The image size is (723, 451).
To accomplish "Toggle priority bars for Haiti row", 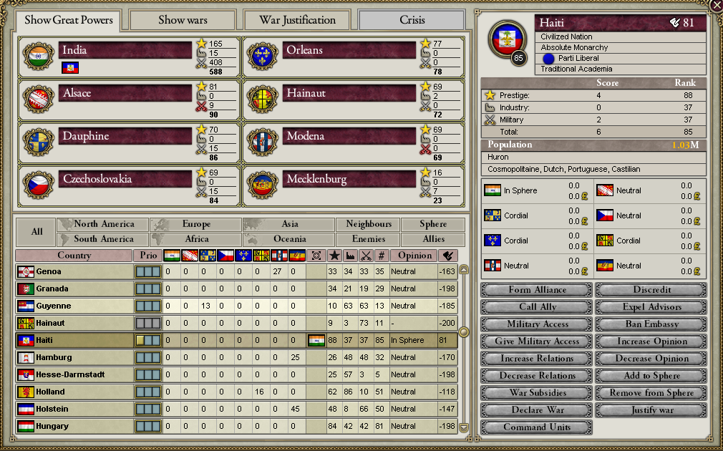I will point(148,340).
